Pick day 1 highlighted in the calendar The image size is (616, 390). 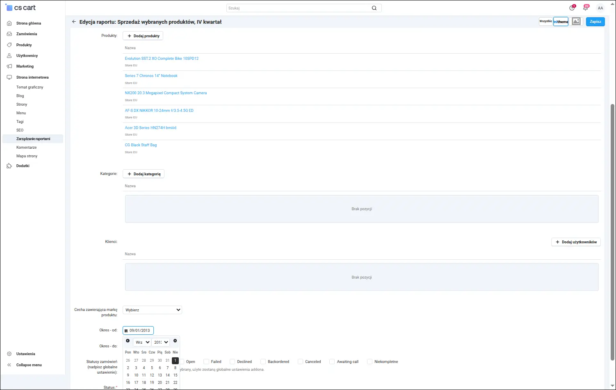click(x=175, y=361)
